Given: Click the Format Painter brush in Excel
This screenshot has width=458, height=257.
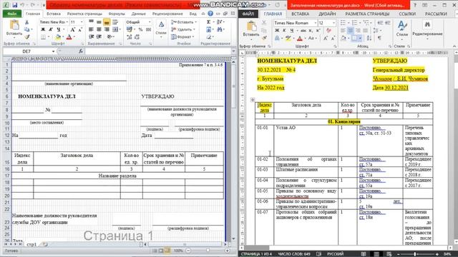Looking at the screenshot, I should (27, 37).
